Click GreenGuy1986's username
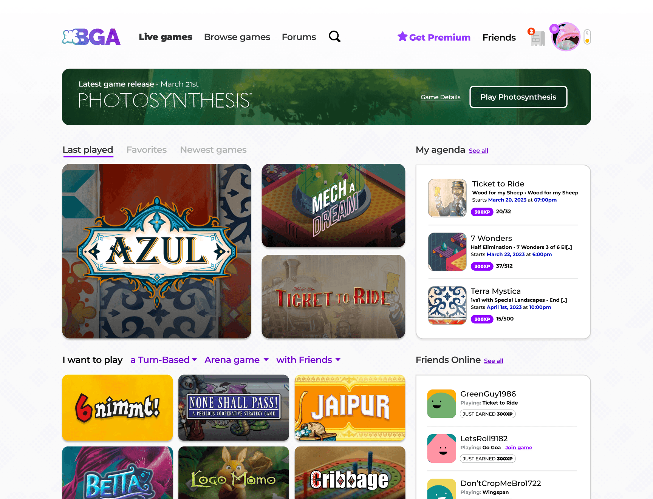This screenshot has width=653, height=499. click(488, 394)
